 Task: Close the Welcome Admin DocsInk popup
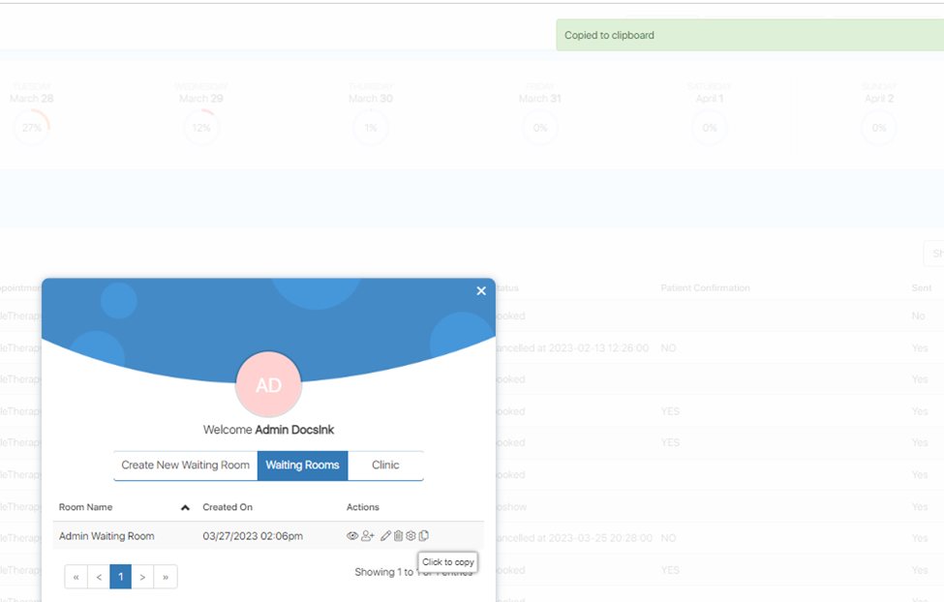481,290
